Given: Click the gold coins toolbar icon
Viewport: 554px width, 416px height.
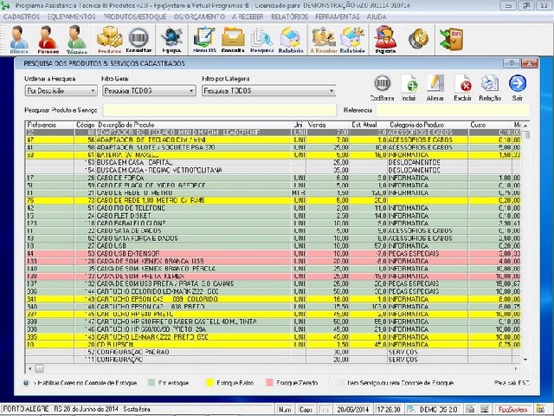Looking at the screenshot, I should pos(418,38).
